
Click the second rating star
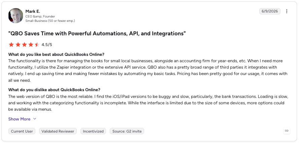coord(18,45)
